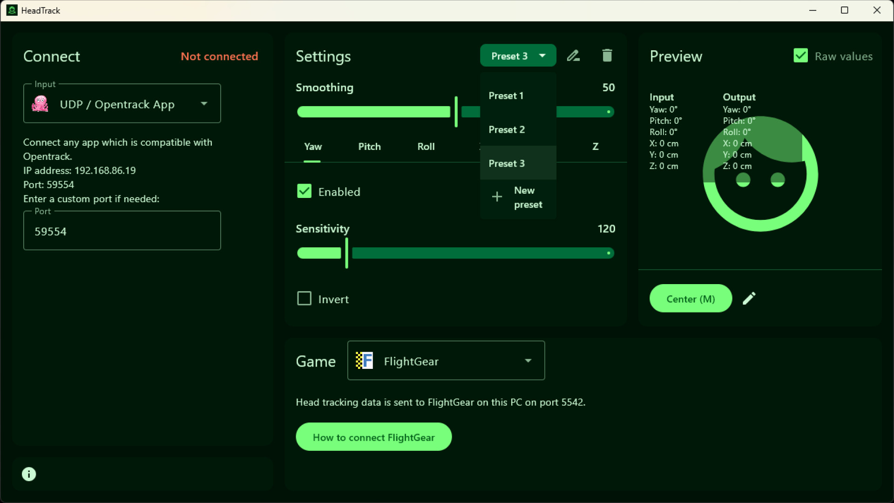
Task: Uncheck the Enabled checkbox
Action: [x=304, y=191]
